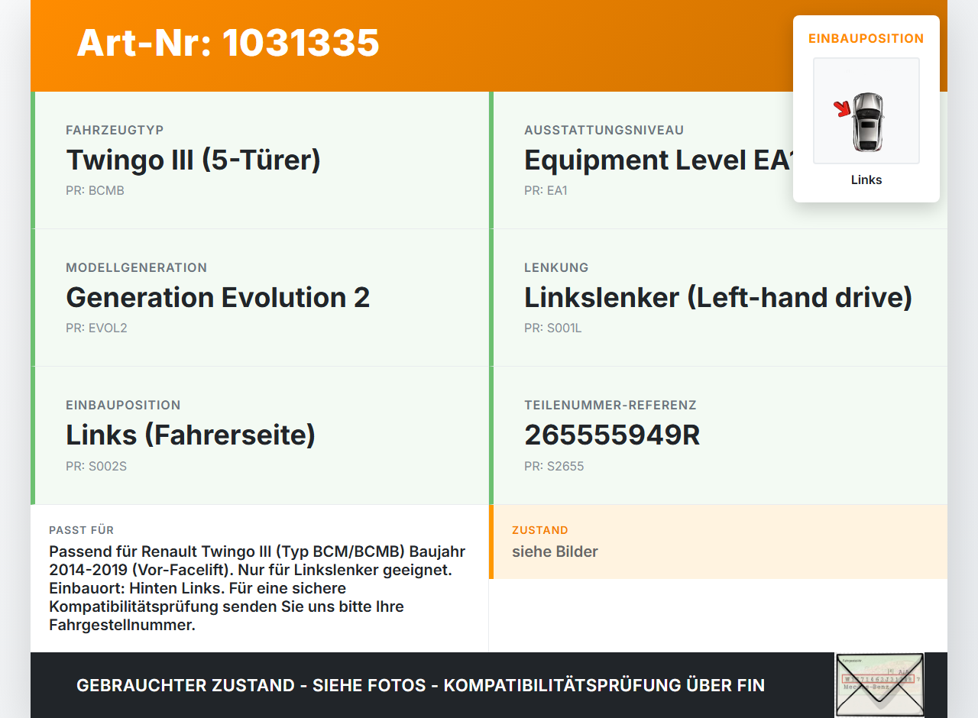Click the car diagram with red arrow
Image resolution: width=978 pixels, height=718 pixels.
(x=866, y=111)
